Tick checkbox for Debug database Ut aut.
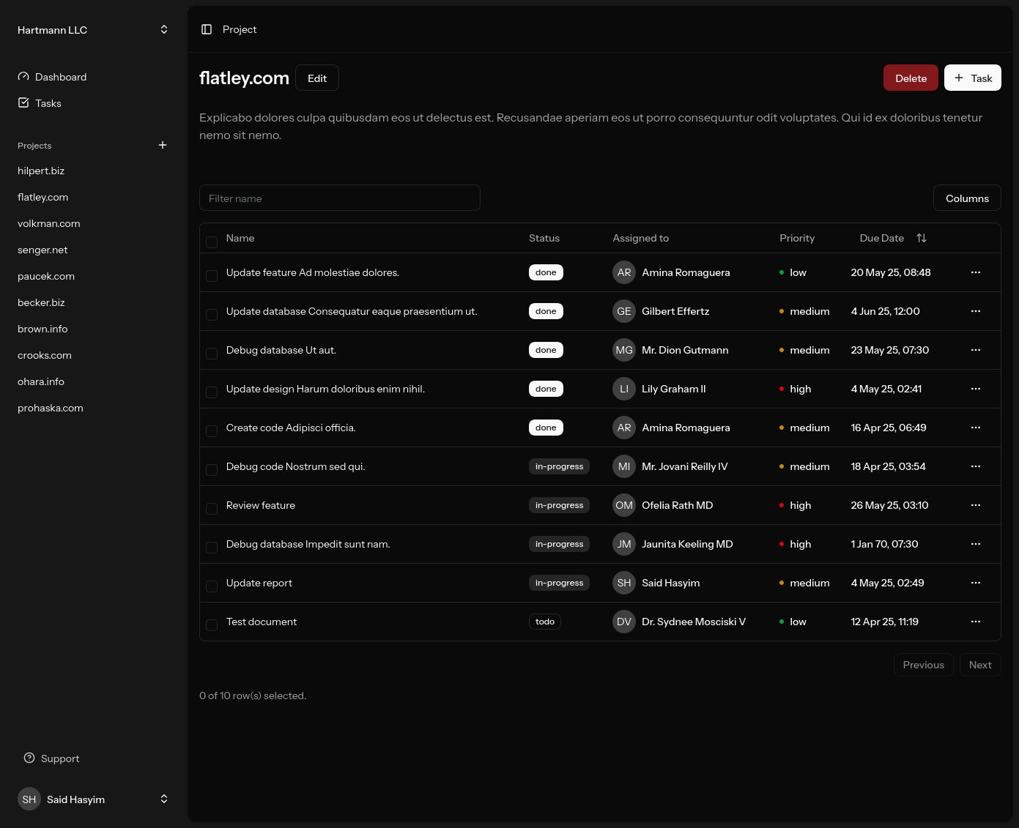 pyautogui.click(x=212, y=354)
